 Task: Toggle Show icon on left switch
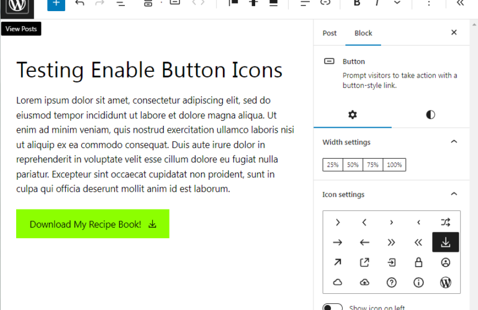pyautogui.click(x=333, y=308)
